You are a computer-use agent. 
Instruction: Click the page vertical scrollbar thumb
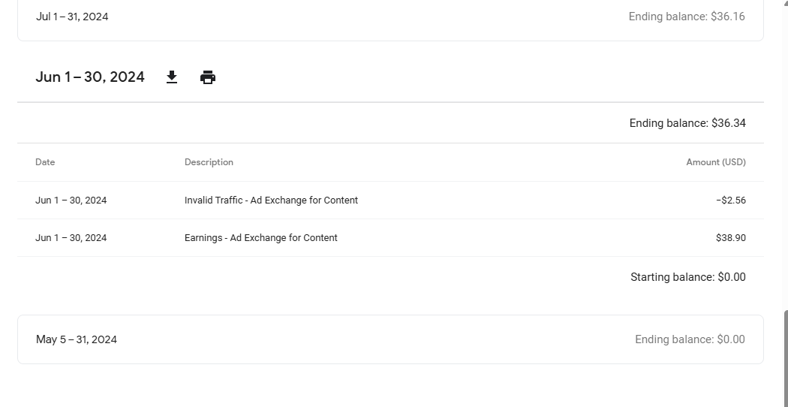click(x=785, y=358)
